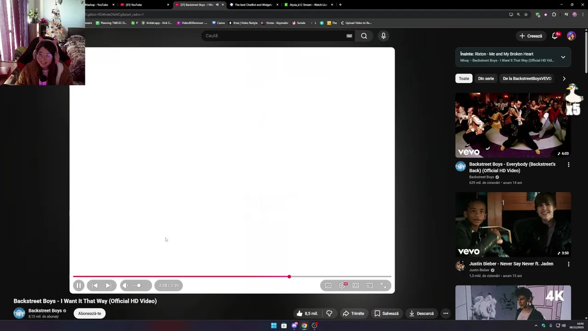Show more filter chips with right arrow
Screen dimensions: 588x331
click(x=564, y=79)
